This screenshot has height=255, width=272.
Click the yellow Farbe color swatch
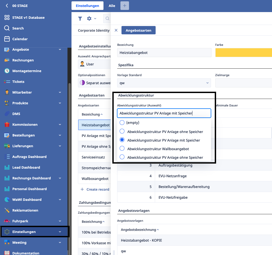(243, 53)
